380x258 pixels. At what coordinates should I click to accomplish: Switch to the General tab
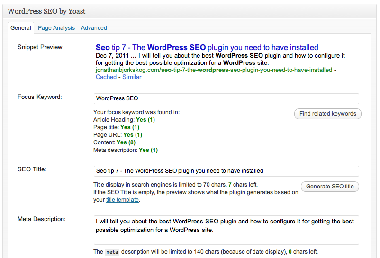(21, 28)
